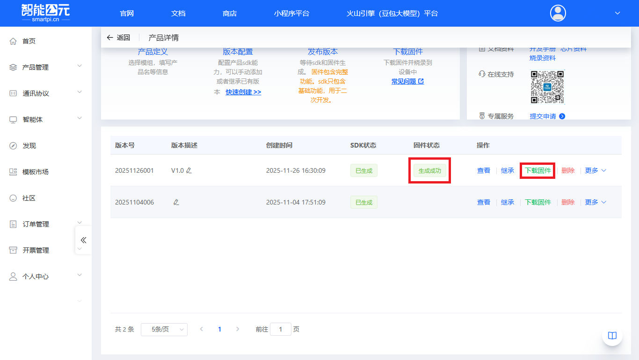639x360 pixels.
Task: Click the back arrow 返回
Action: 118,38
